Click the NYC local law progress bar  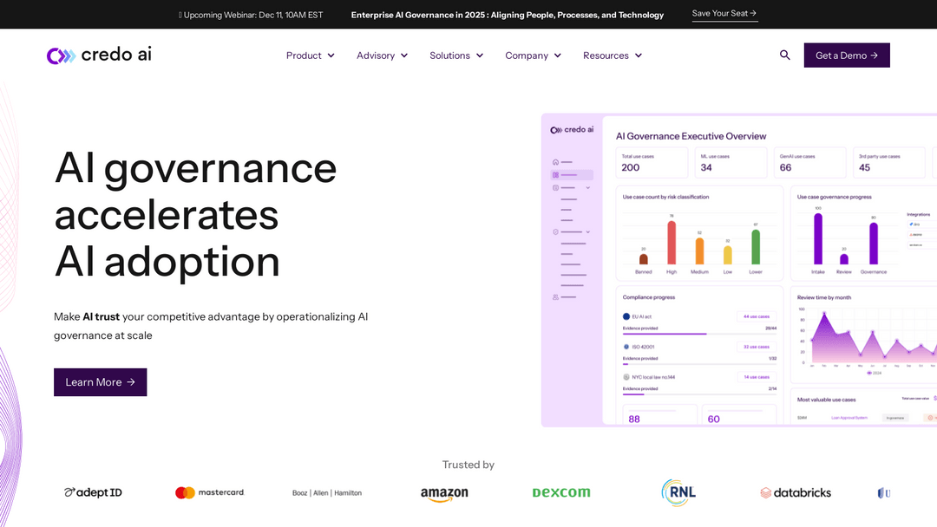(699, 394)
